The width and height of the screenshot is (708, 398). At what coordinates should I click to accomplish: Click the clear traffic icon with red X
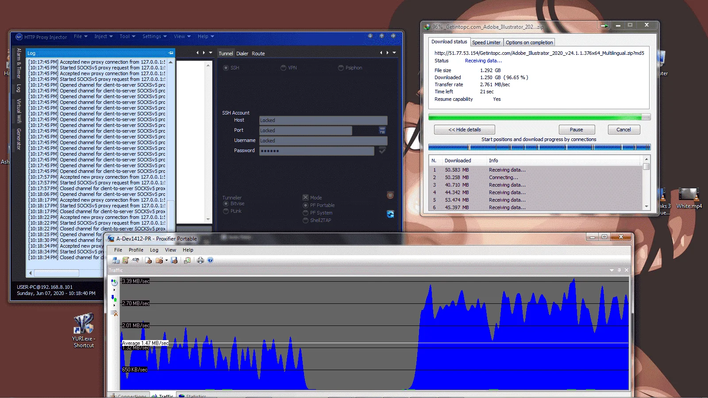click(114, 313)
